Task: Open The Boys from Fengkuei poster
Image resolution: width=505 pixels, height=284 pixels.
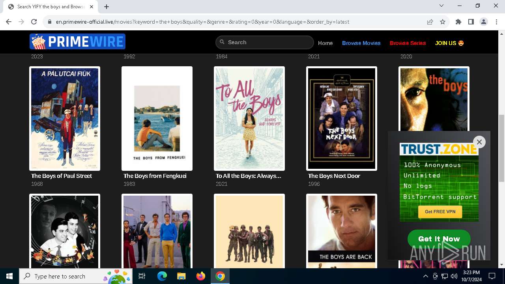Action: (157, 118)
